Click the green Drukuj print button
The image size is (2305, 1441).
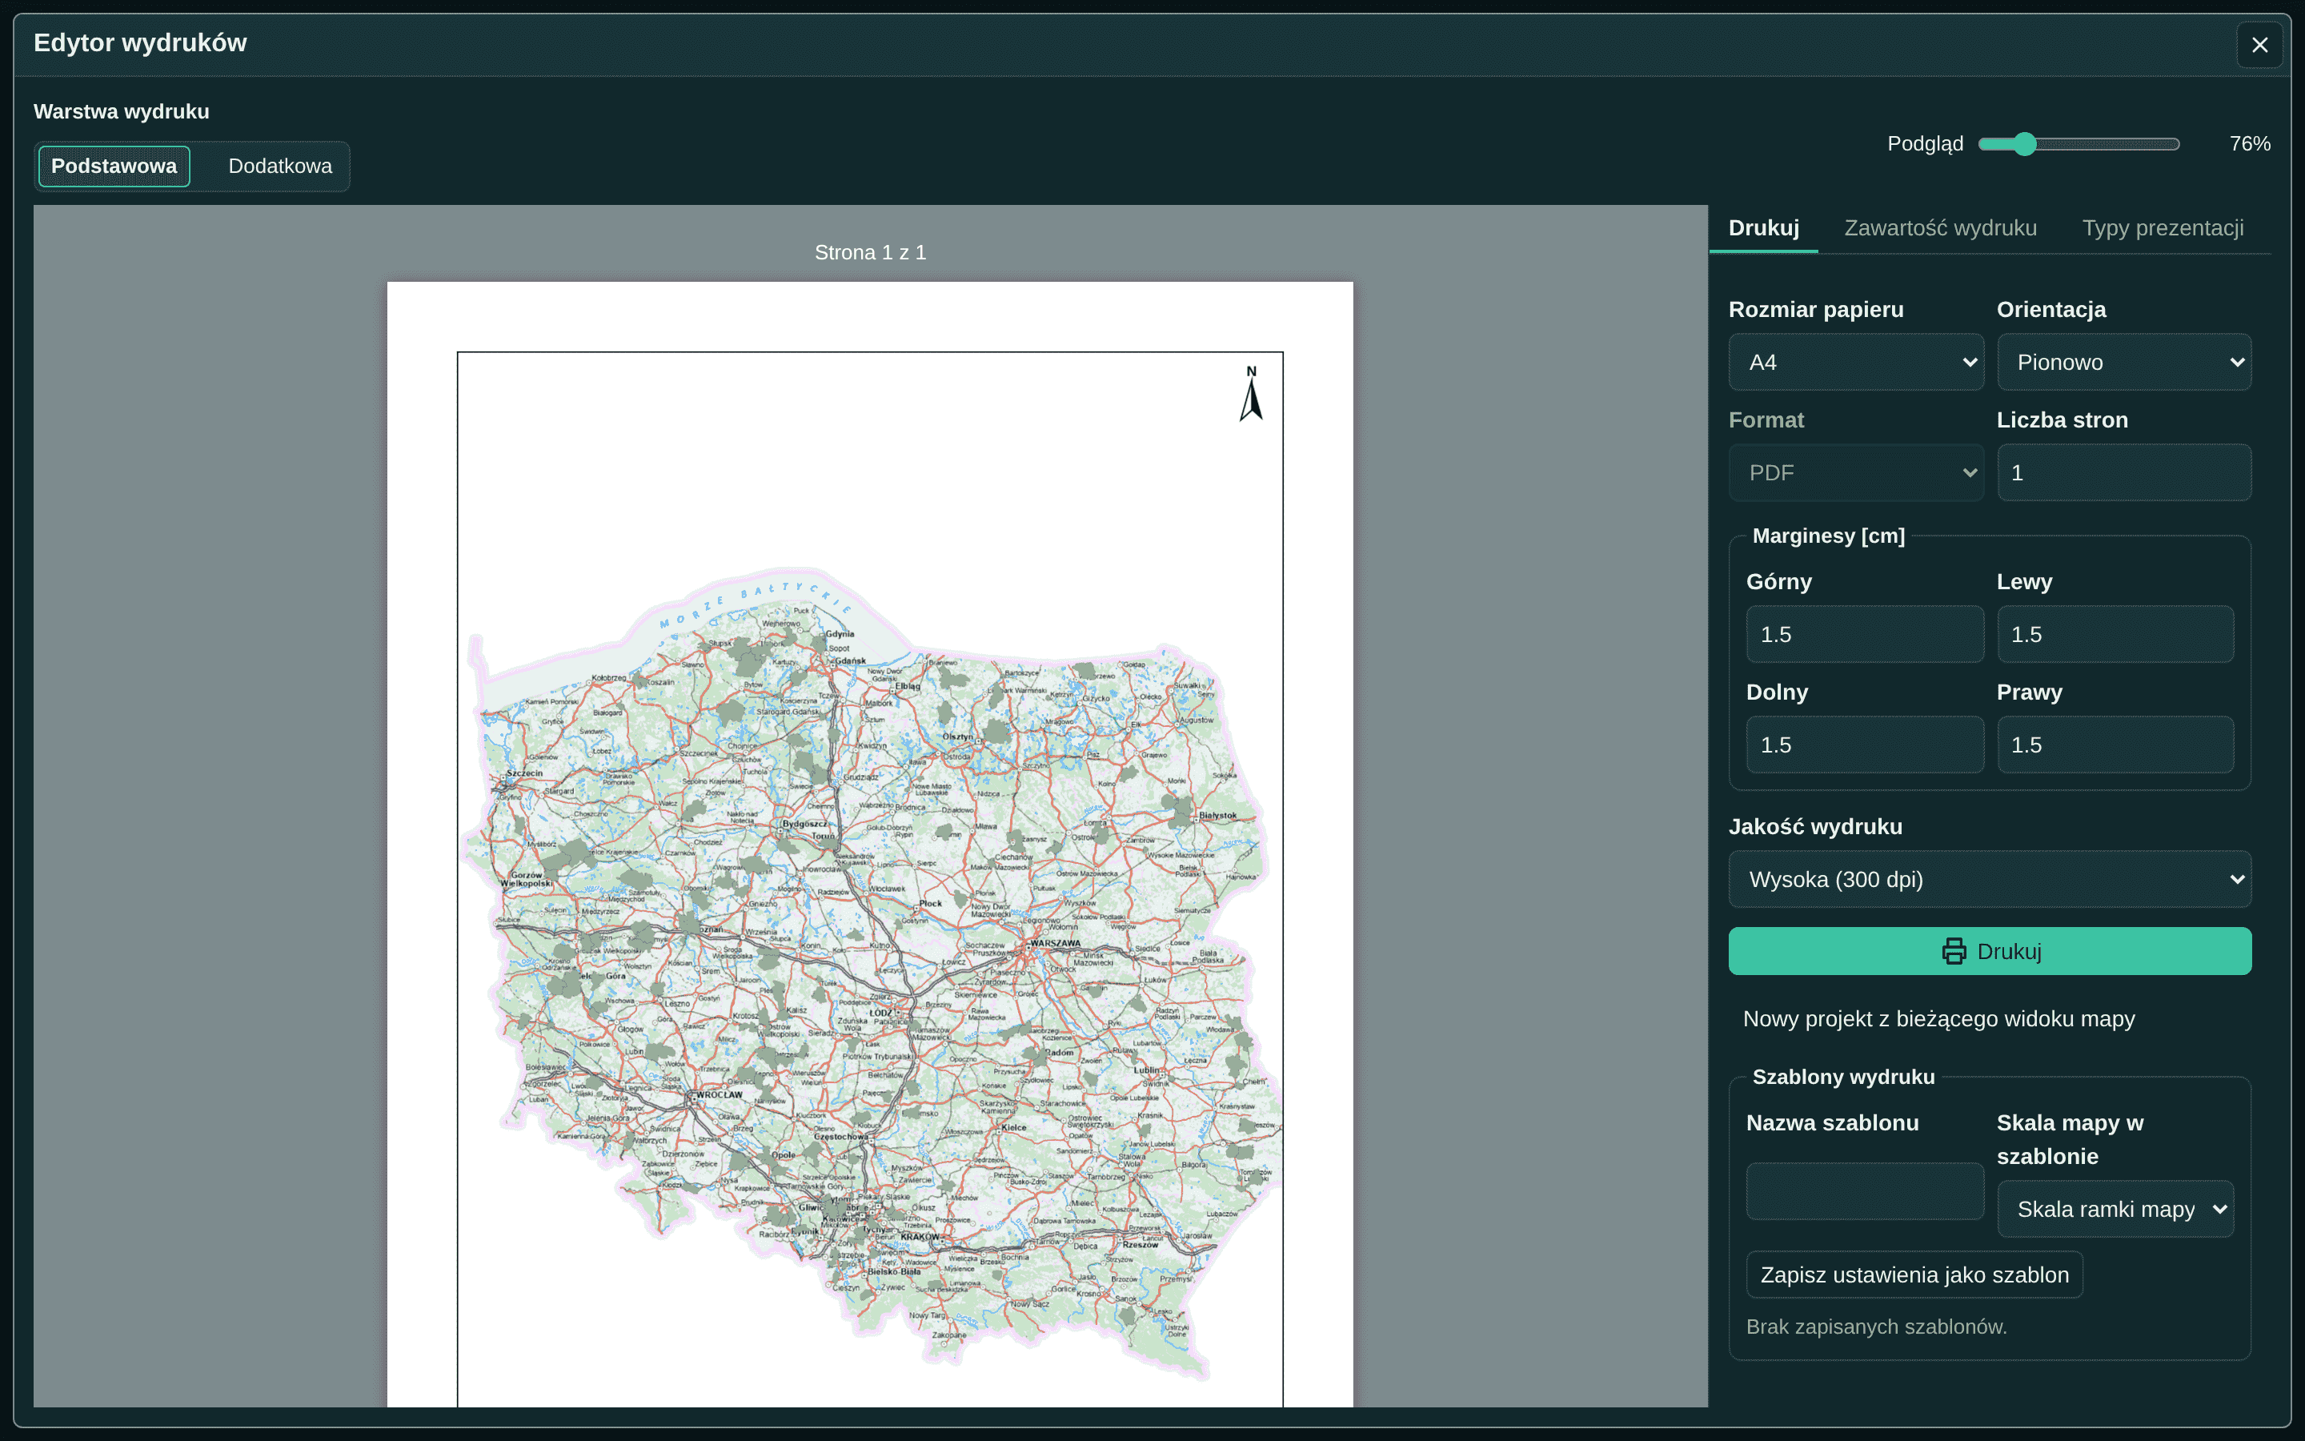point(1990,951)
